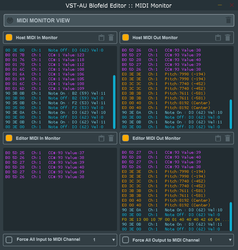Screen dimensions: 238x250
Task: Click the Editor MIDI In Monitor title label
Action: pos(38,138)
